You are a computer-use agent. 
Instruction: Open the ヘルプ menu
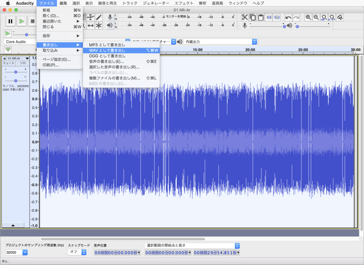258,3
